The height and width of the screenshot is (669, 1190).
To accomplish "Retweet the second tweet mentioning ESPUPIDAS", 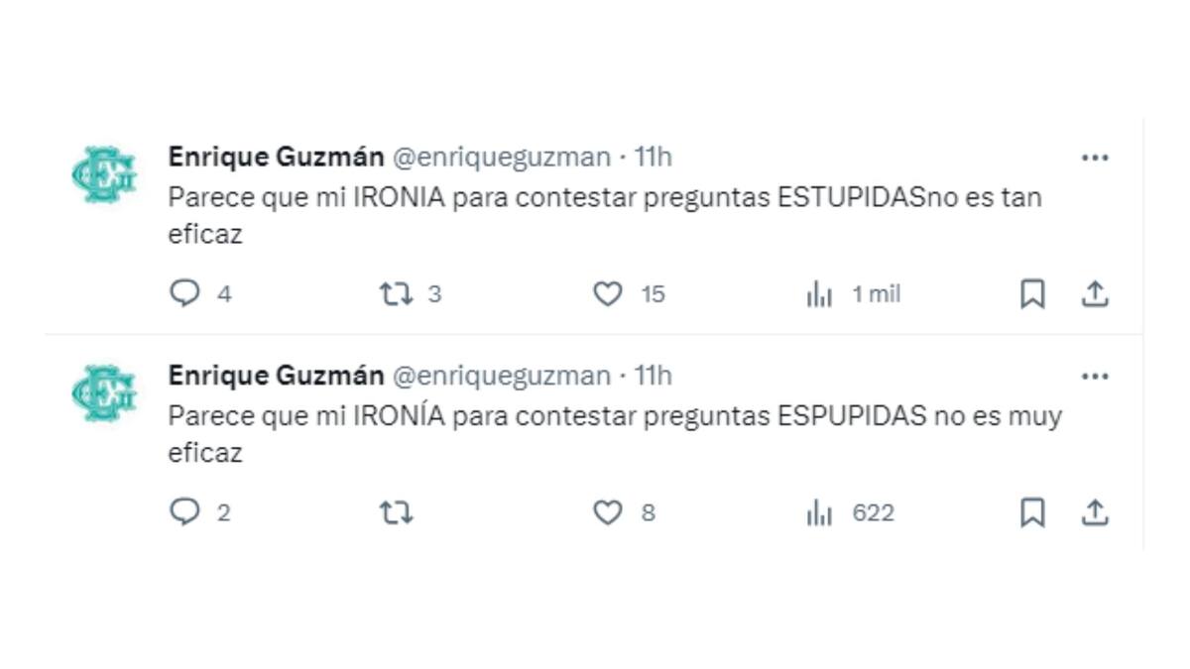I will point(397,512).
